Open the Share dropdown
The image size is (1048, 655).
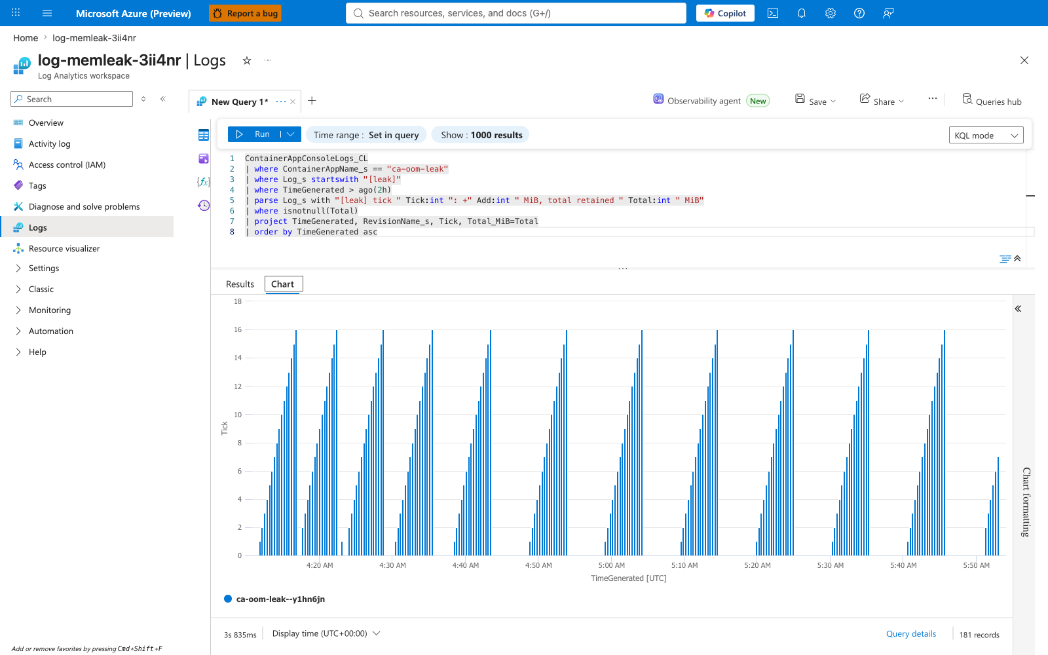[x=882, y=101]
